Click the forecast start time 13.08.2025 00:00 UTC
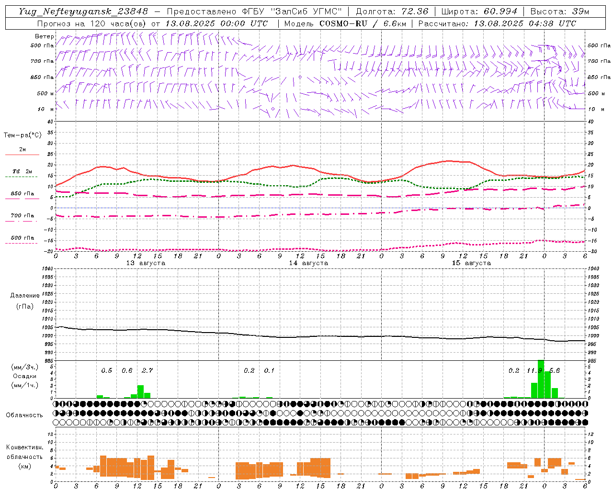 coord(216,23)
